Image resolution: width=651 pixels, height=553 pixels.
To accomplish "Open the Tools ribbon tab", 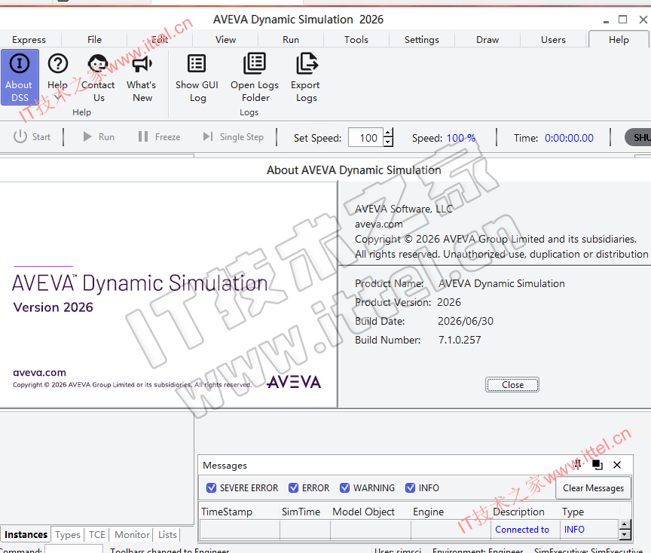I will click(x=356, y=40).
